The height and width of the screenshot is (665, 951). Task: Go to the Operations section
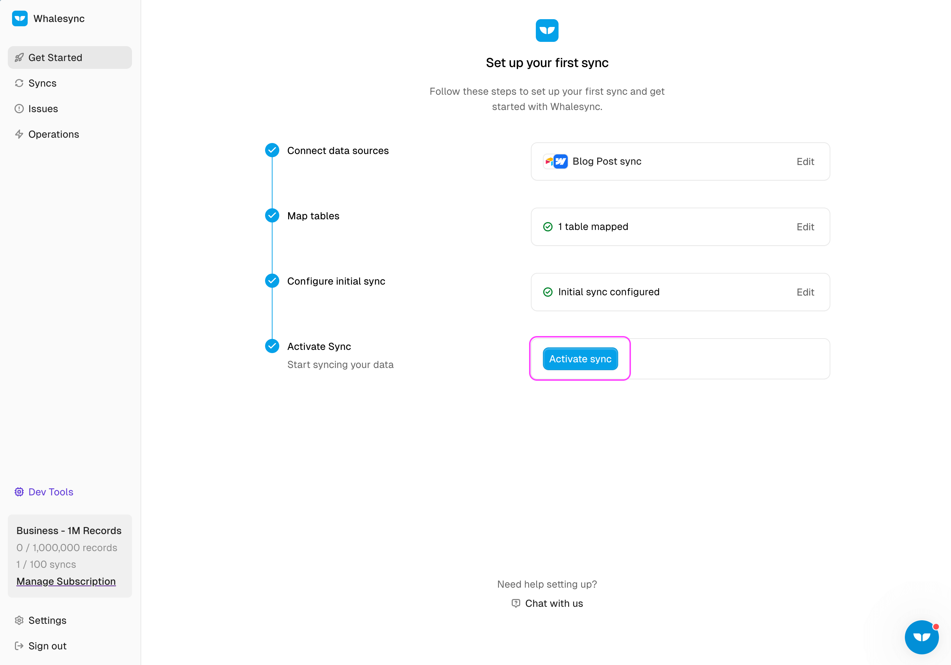click(54, 134)
